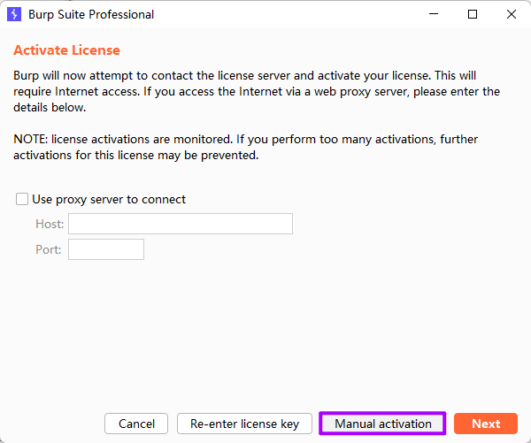The height and width of the screenshot is (443, 531).
Task: Enable the Use proxy server checkbox
Action: coord(22,200)
